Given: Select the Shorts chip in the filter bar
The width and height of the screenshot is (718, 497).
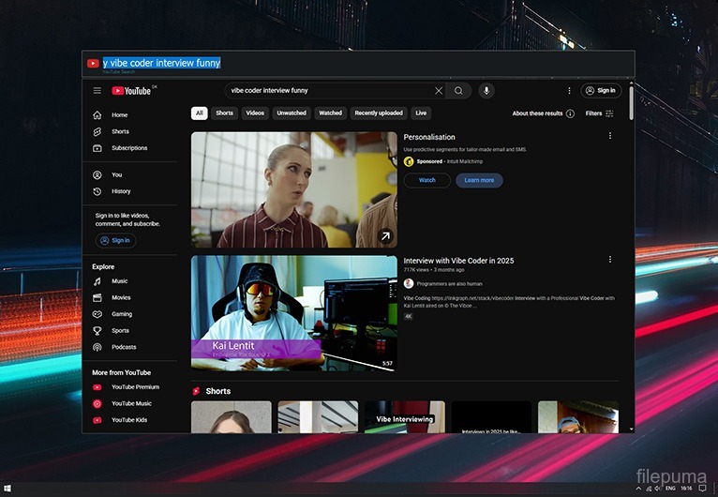Looking at the screenshot, I should 224,113.
